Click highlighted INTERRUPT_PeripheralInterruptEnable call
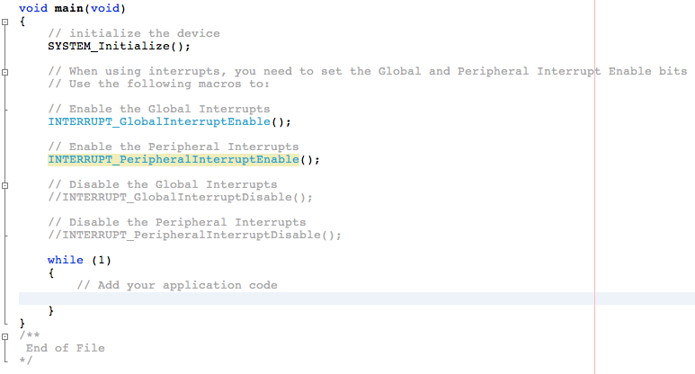This screenshot has height=374, width=695. pyautogui.click(x=173, y=160)
